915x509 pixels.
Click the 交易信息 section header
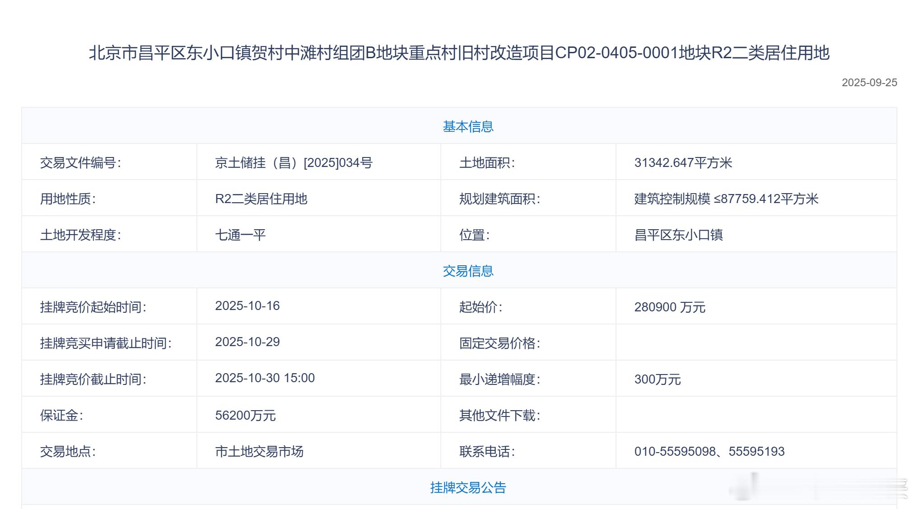pyautogui.click(x=468, y=271)
